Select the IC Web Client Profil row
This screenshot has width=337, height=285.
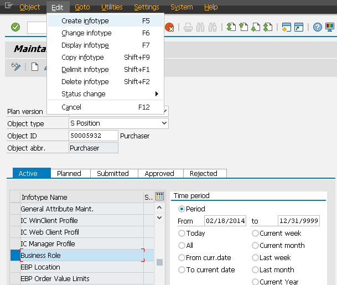tap(82, 232)
